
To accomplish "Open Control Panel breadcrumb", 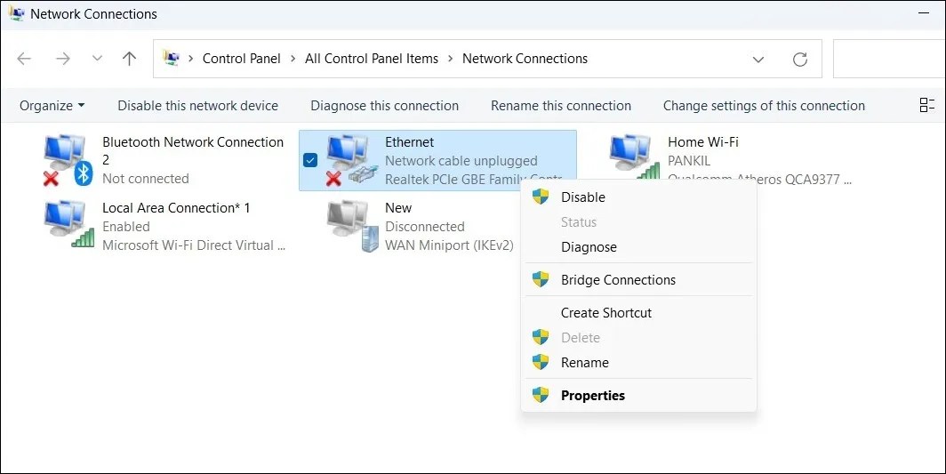I will 241,59.
